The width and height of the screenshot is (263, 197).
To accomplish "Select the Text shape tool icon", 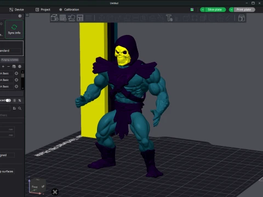I will [169, 18].
